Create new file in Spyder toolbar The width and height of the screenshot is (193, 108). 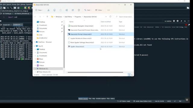pyautogui.click(x=1, y=8)
